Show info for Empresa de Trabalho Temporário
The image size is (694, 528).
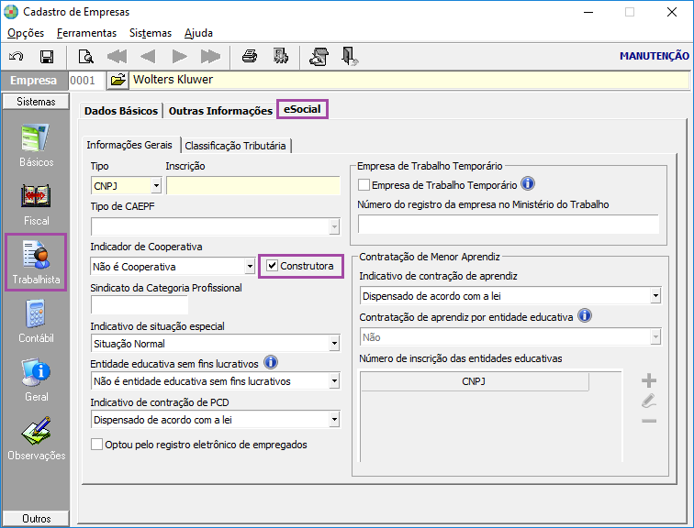[528, 183]
